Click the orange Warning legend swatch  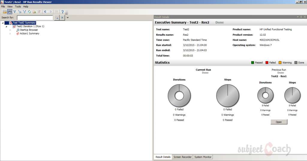pos(280,63)
